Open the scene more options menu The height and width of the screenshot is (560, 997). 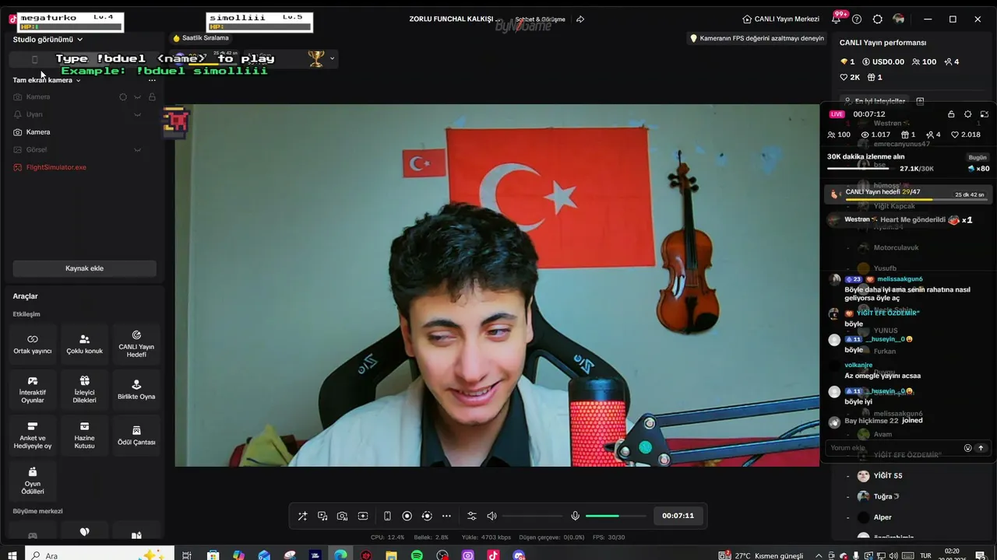click(x=152, y=80)
